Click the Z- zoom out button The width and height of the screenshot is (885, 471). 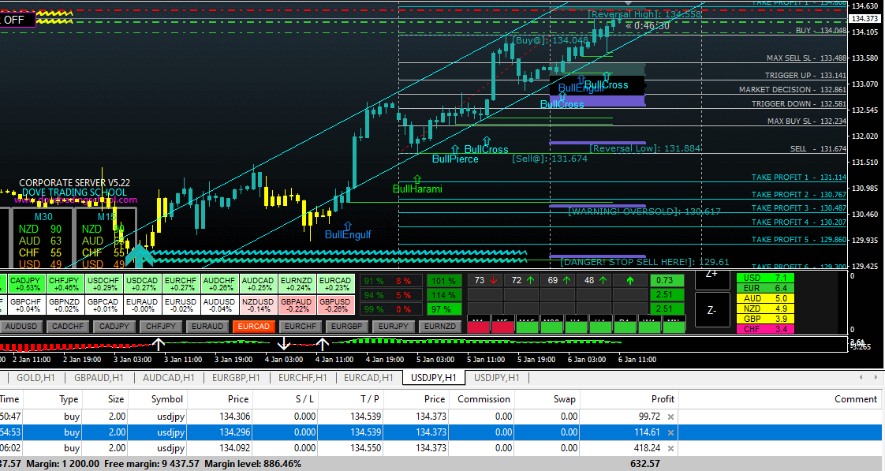(x=711, y=310)
